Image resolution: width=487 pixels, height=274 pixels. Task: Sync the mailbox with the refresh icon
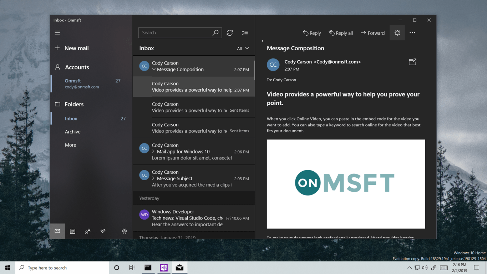(x=230, y=33)
